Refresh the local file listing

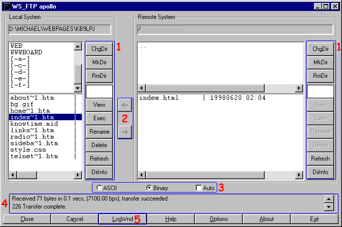coord(99,159)
